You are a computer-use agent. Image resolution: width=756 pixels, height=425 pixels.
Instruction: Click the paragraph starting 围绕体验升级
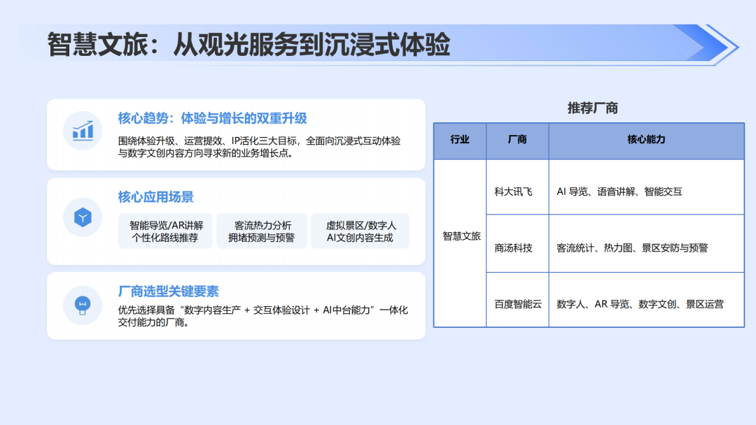click(x=260, y=147)
